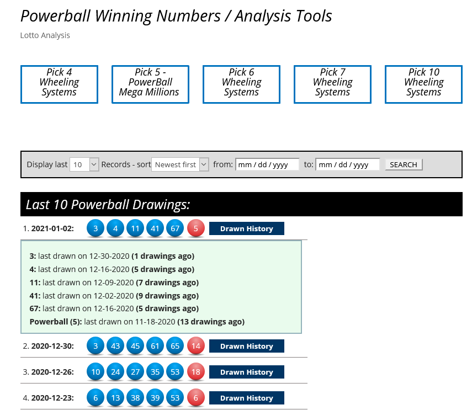472x410 pixels.
Task: Open the 'Newest first' sort dropdown
Action: (180, 164)
